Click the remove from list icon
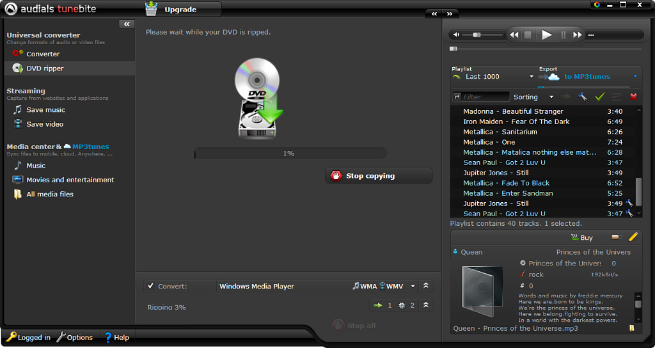The image size is (655, 348). [617, 97]
